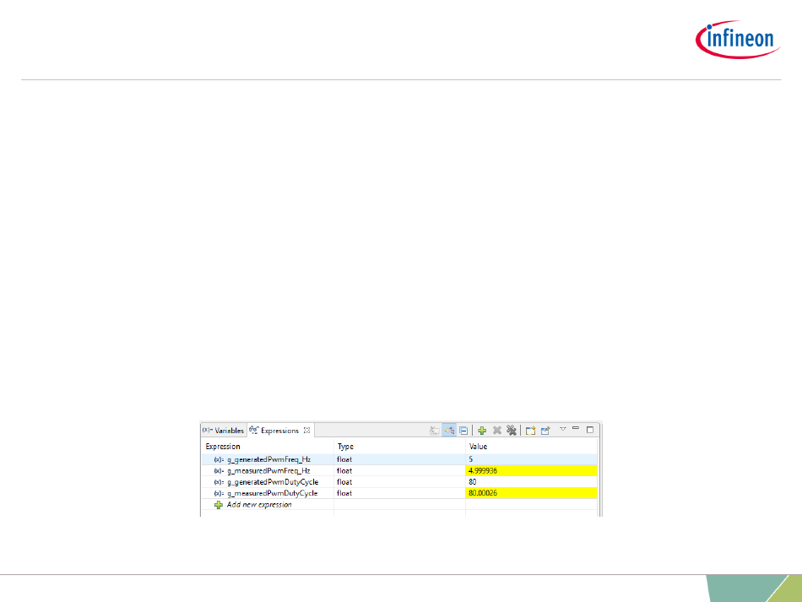Click the value 5 of g_generatedPwmFreq_Hz
Screen dimensions: 802x602
point(470,459)
